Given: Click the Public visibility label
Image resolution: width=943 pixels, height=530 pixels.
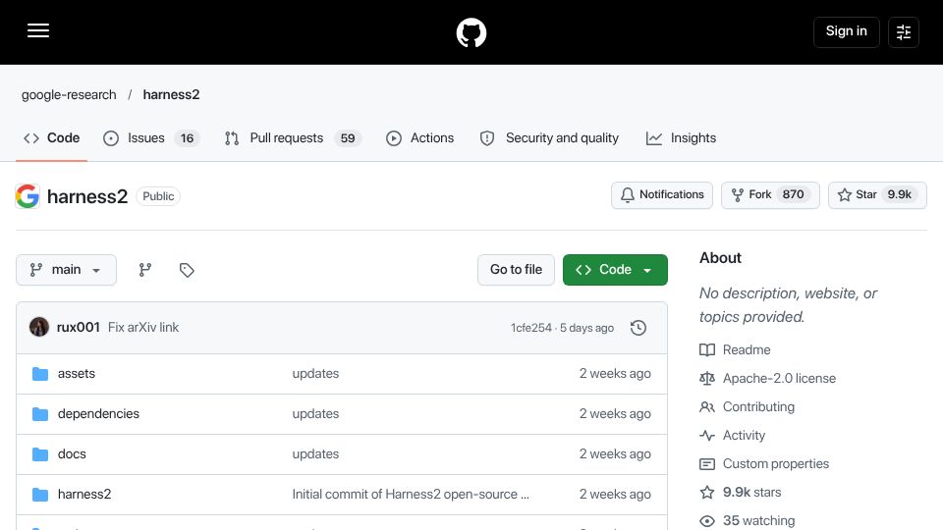Looking at the screenshot, I should [158, 196].
